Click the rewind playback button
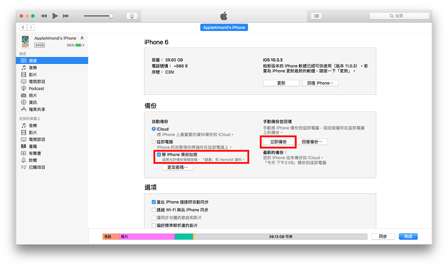This screenshot has height=268, width=448. click(44, 16)
